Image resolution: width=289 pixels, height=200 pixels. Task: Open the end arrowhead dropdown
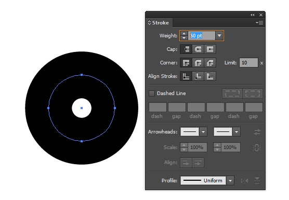(x=237, y=132)
